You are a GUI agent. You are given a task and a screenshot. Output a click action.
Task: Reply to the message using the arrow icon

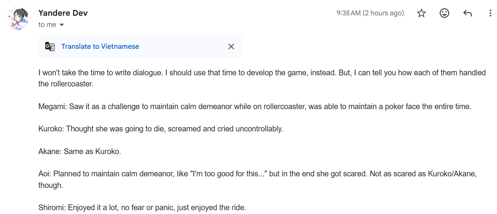(467, 13)
